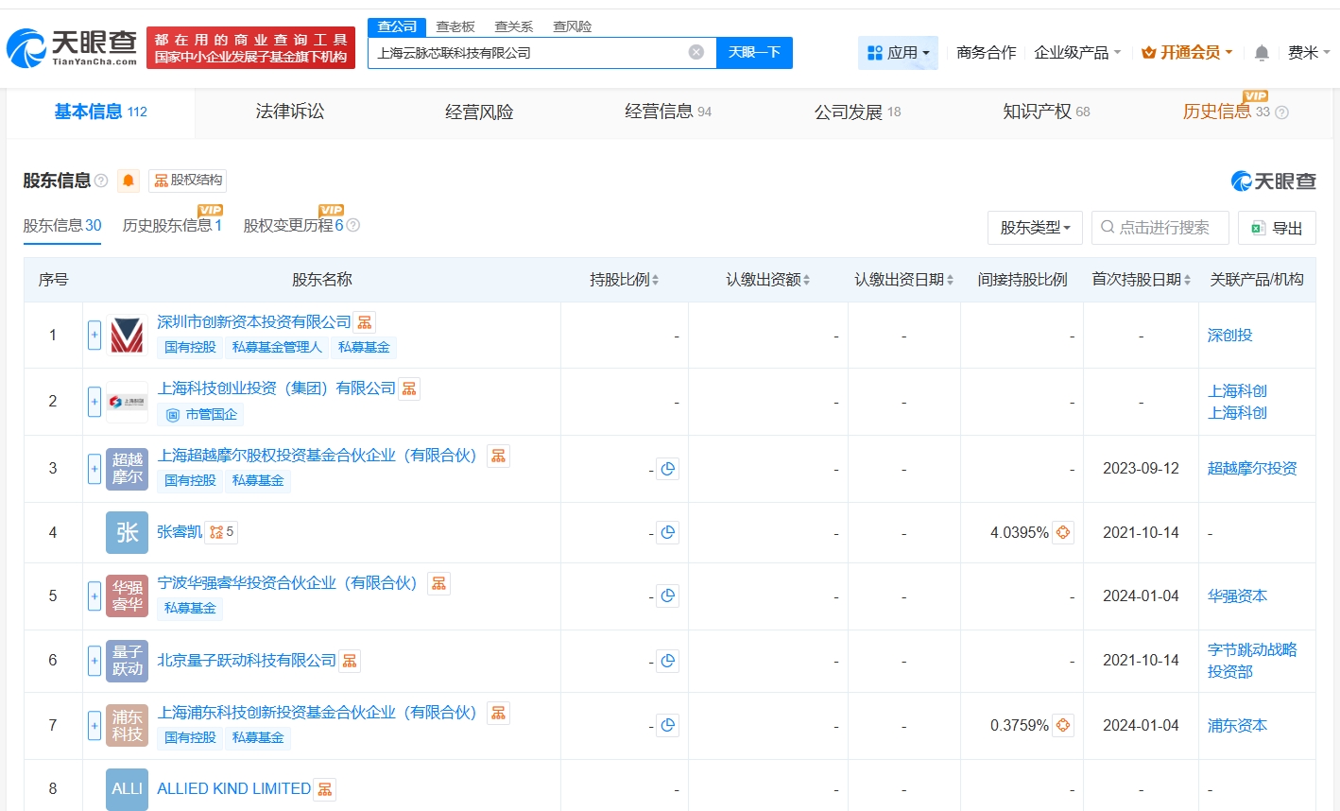Open the 股东类型 filter dropdown
Image resolution: width=1340 pixels, height=811 pixels.
tap(1035, 228)
